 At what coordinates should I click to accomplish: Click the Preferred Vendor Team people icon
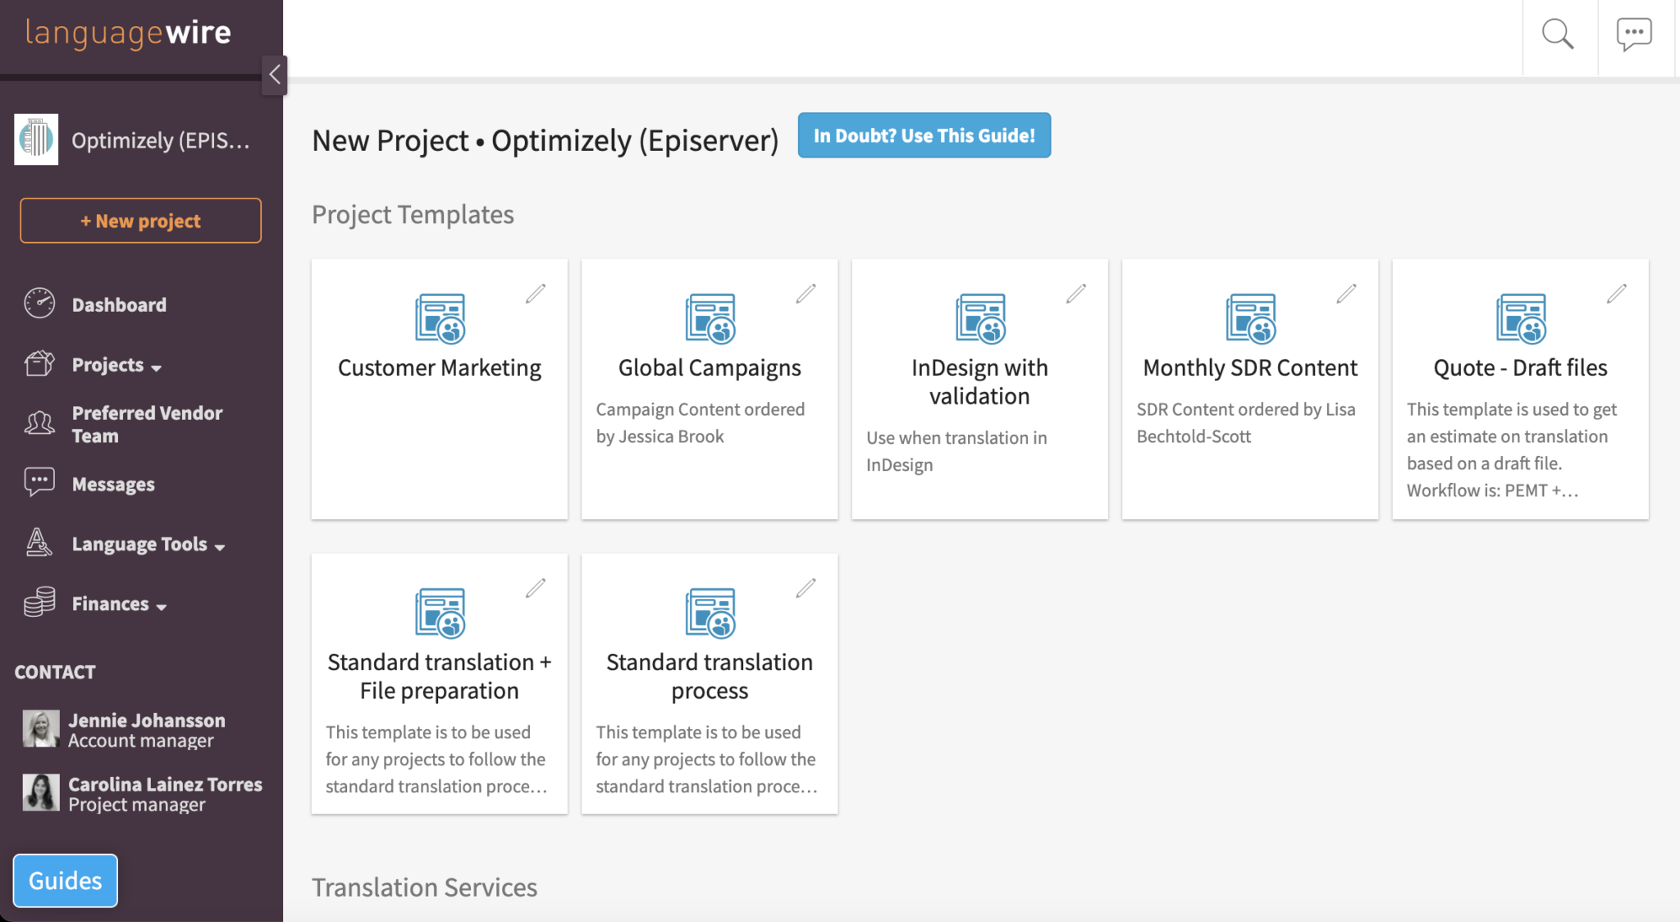(x=39, y=424)
